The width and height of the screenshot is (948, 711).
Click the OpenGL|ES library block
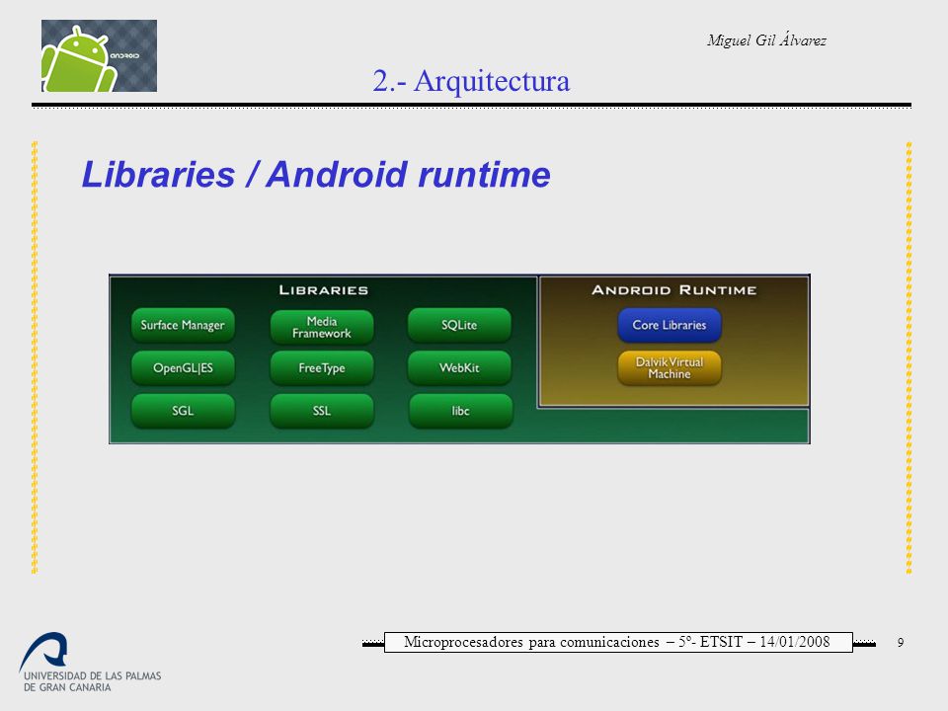coord(183,368)
